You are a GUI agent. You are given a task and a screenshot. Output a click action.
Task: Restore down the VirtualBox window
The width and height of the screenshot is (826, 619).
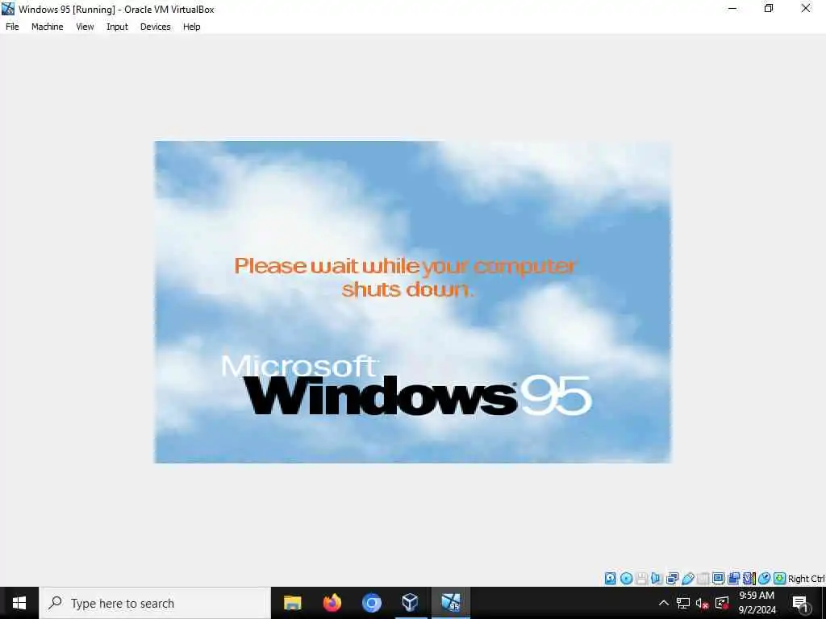[769, 9]
